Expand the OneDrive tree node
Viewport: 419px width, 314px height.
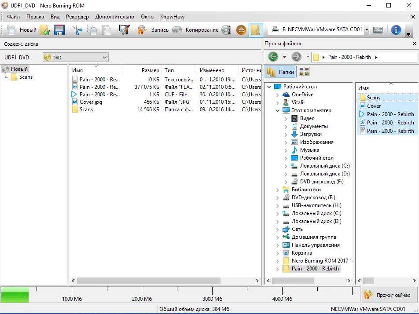point(277,95)
